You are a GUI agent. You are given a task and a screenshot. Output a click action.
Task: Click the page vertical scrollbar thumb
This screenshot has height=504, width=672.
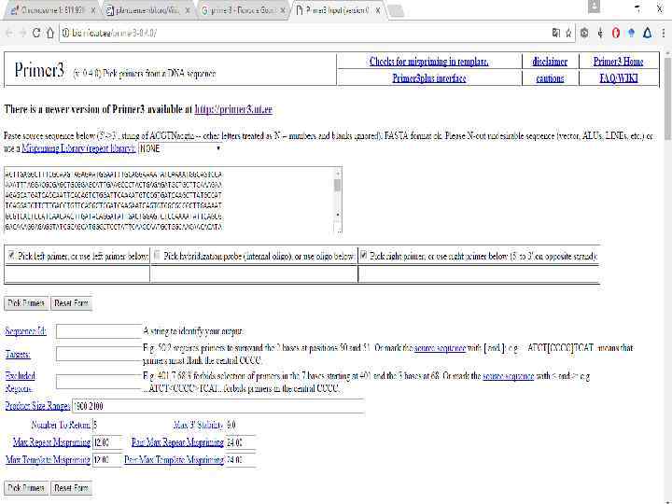[x=667, y=99]
